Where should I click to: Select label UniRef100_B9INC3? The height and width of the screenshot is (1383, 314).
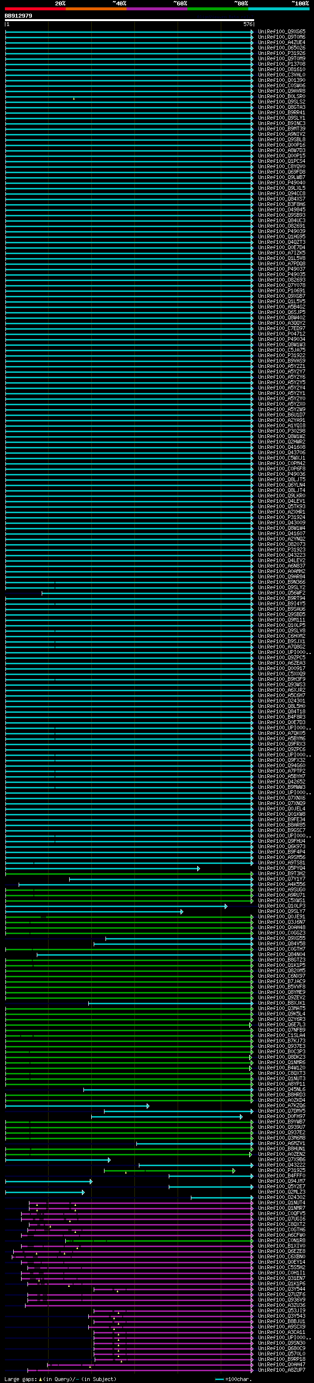tap(282, 123)
